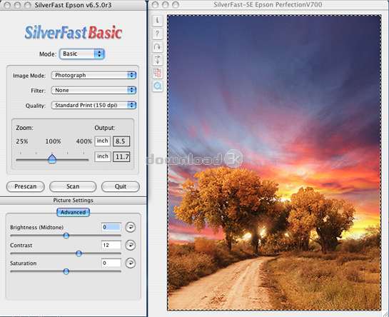The width and height of the screenshot is (389, 317).
Task: Expand the Filter dropdown set to None
Action: tap(94, 90)
